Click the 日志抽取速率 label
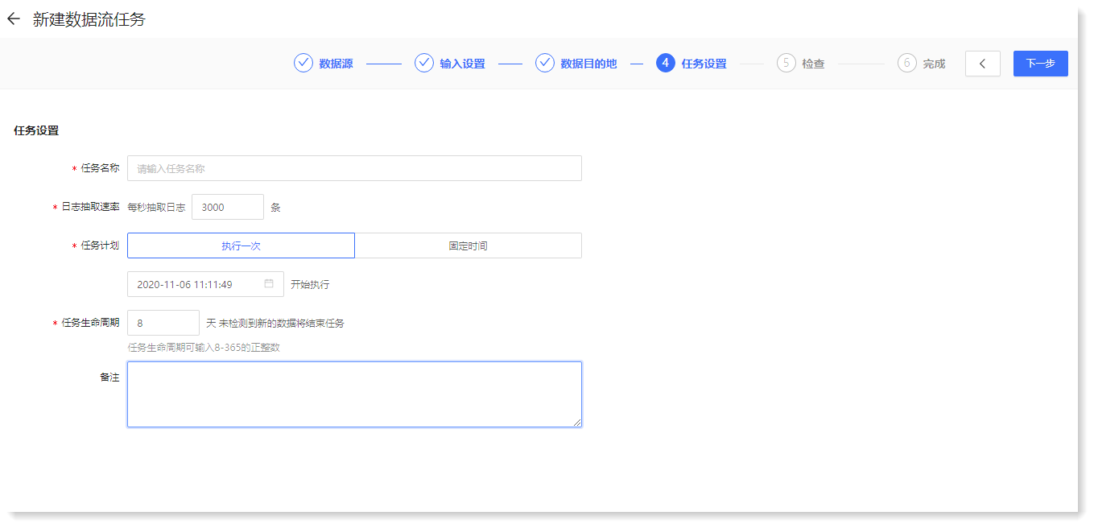Viewport: 1094px width, 528px height. (90, 207)
